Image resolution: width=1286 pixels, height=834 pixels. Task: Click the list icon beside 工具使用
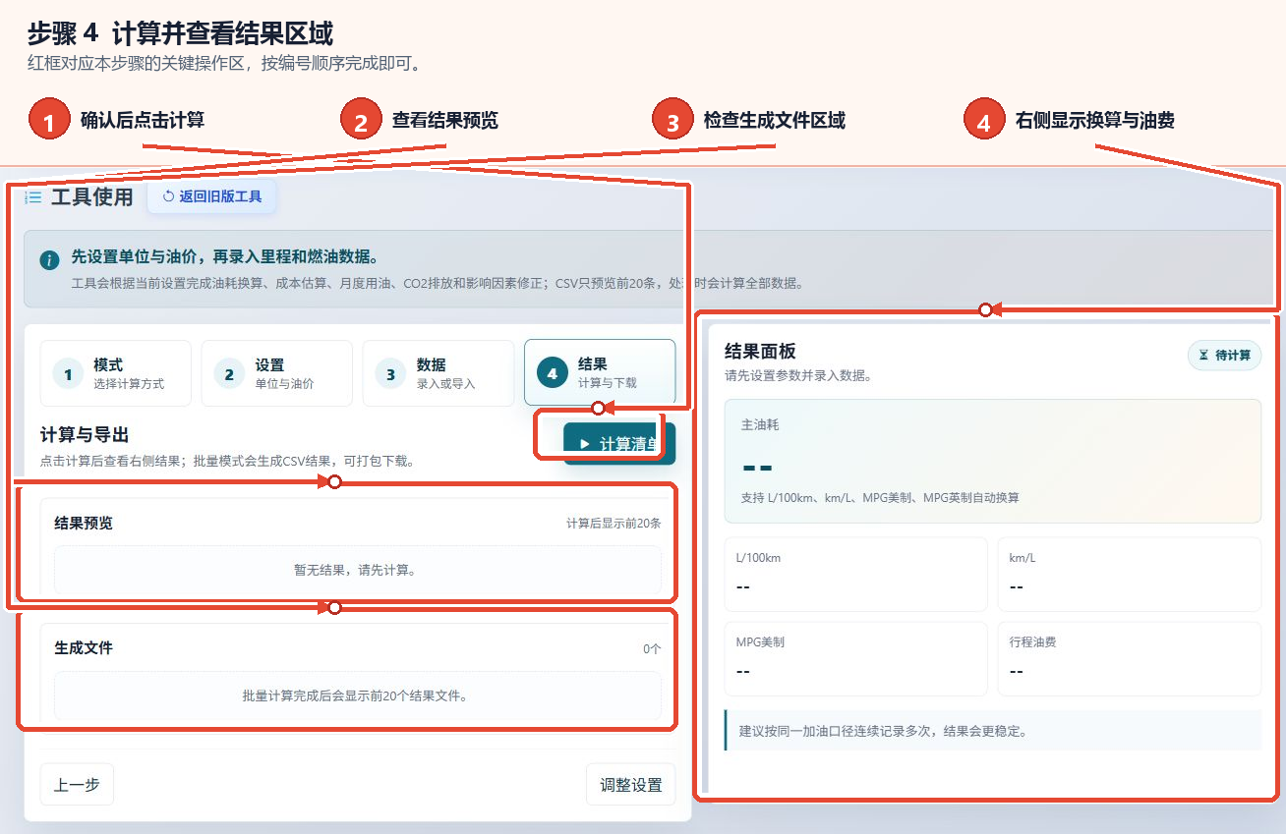33,197
